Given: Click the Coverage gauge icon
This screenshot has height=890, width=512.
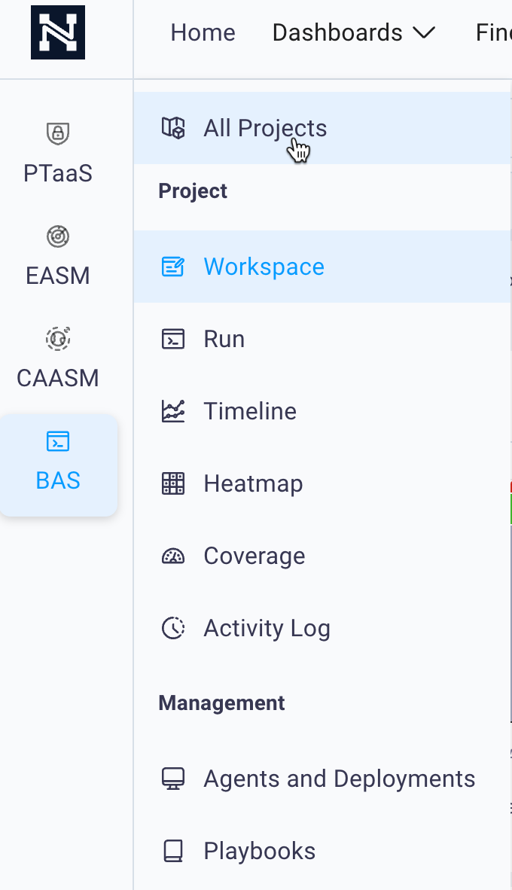Looking at the screenshot, I should coord(173,556).
